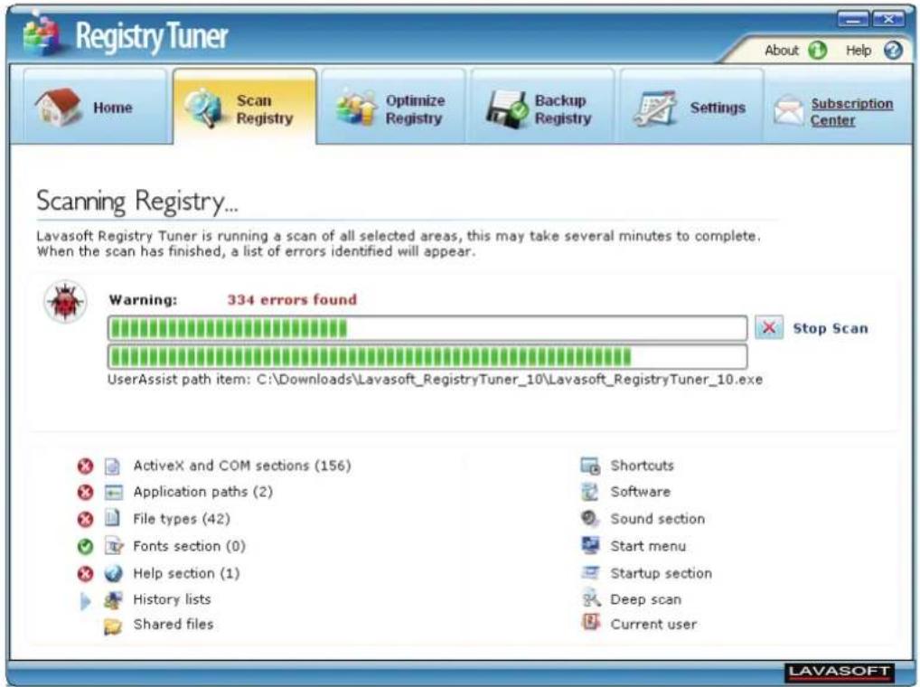Click the UserAssist path item text

point(435,380)
